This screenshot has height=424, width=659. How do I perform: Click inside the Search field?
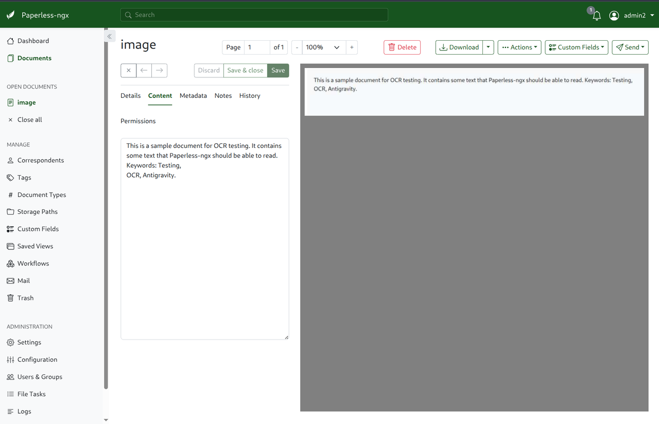(254, 15)
